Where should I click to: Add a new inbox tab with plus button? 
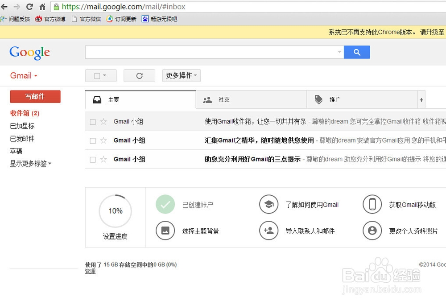coord(421,100)
